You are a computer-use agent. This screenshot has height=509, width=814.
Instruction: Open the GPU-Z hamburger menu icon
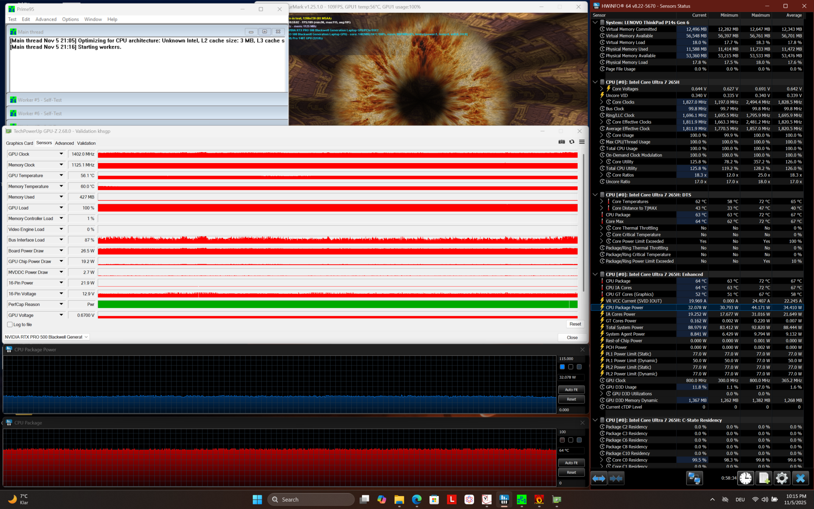(x=582, y=142)
